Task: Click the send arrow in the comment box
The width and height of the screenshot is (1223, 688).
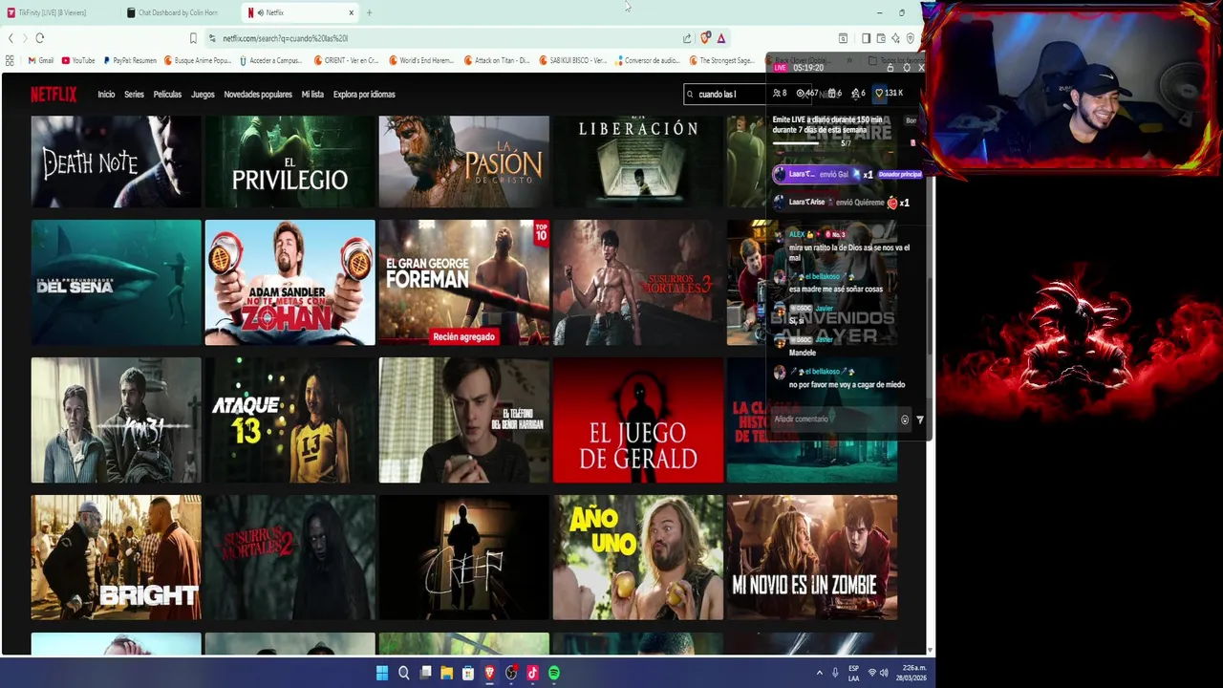Action: tap(919, 419)
